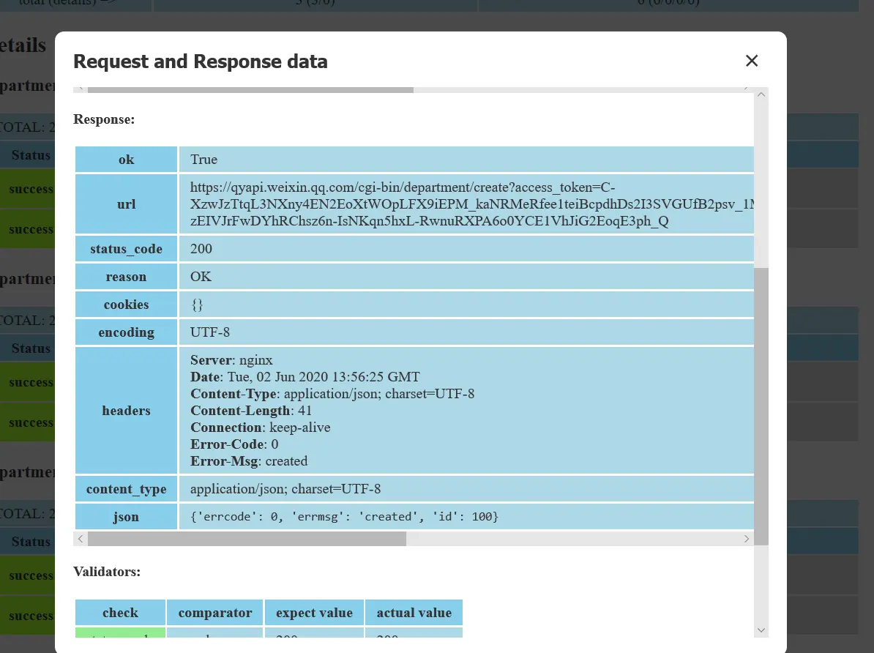Screen dimensions: 874x653
Task: Select the 'headers' row header cell
Action: click(x=126, y=411)
